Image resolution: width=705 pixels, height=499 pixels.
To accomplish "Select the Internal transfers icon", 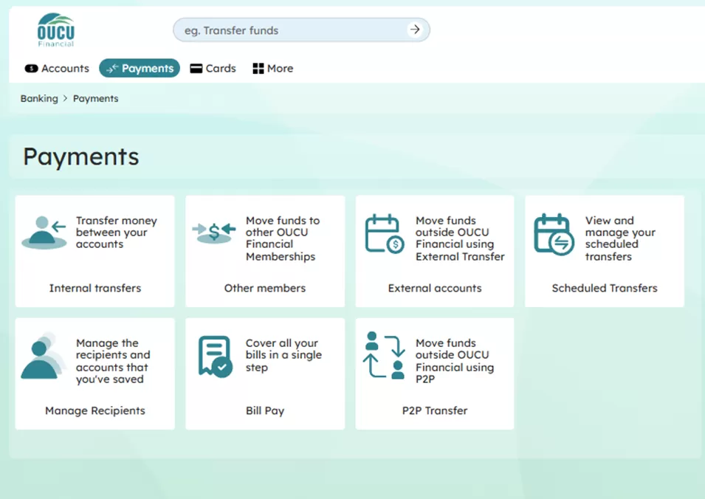I will point(44,233).
